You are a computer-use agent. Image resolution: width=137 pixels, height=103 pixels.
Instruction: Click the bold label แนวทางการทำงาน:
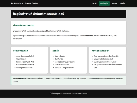20,79
